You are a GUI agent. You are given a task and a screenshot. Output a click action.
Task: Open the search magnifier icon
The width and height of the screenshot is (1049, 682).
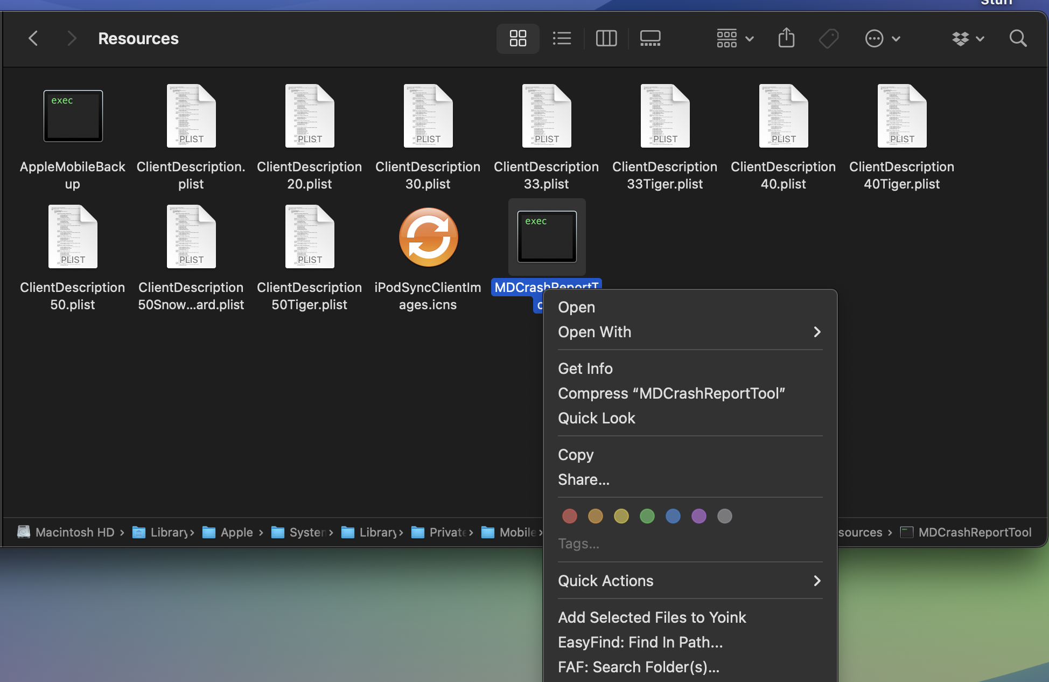tap(1018, 38)
